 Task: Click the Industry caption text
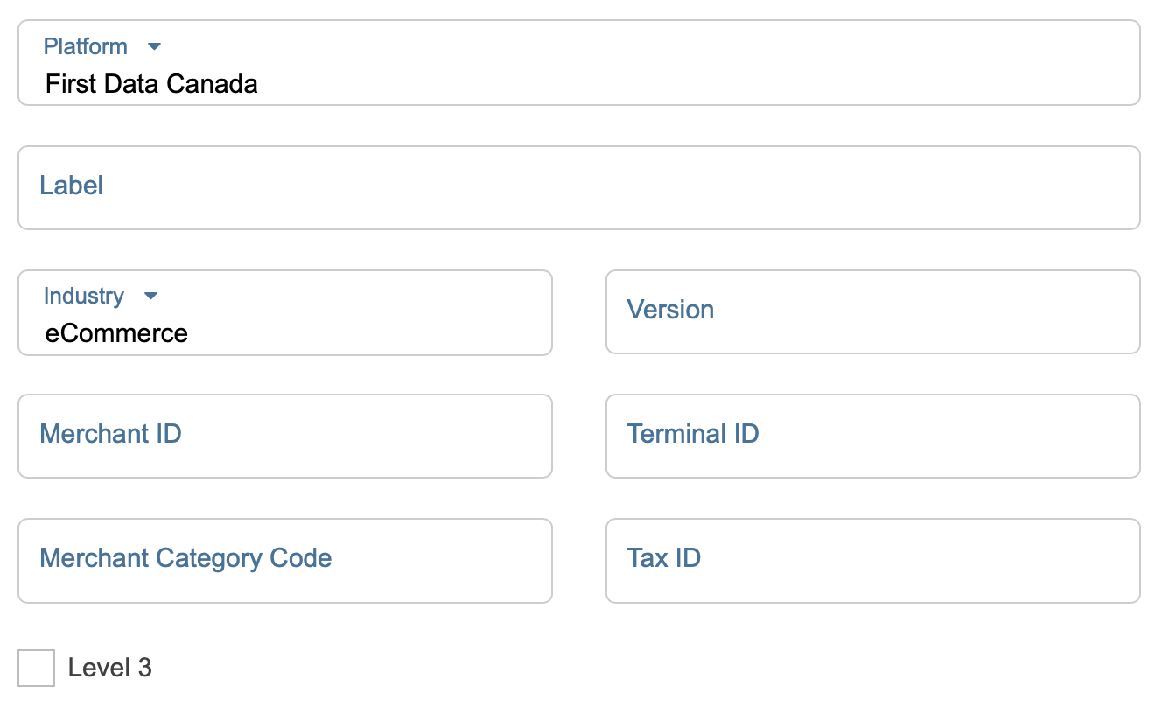coord(84,296)
